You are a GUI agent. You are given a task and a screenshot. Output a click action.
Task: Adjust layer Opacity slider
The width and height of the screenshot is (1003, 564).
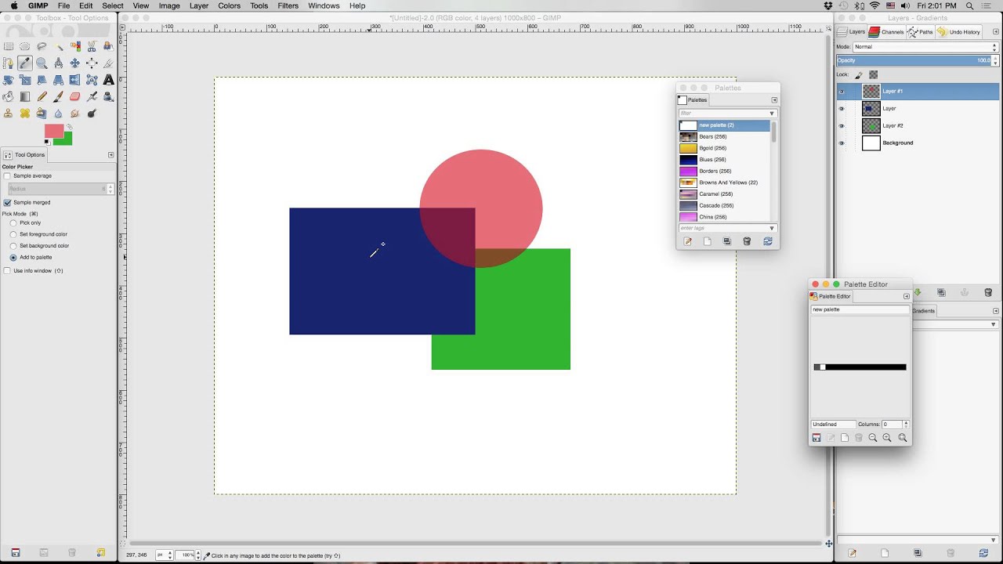click(x=918, y=60)
